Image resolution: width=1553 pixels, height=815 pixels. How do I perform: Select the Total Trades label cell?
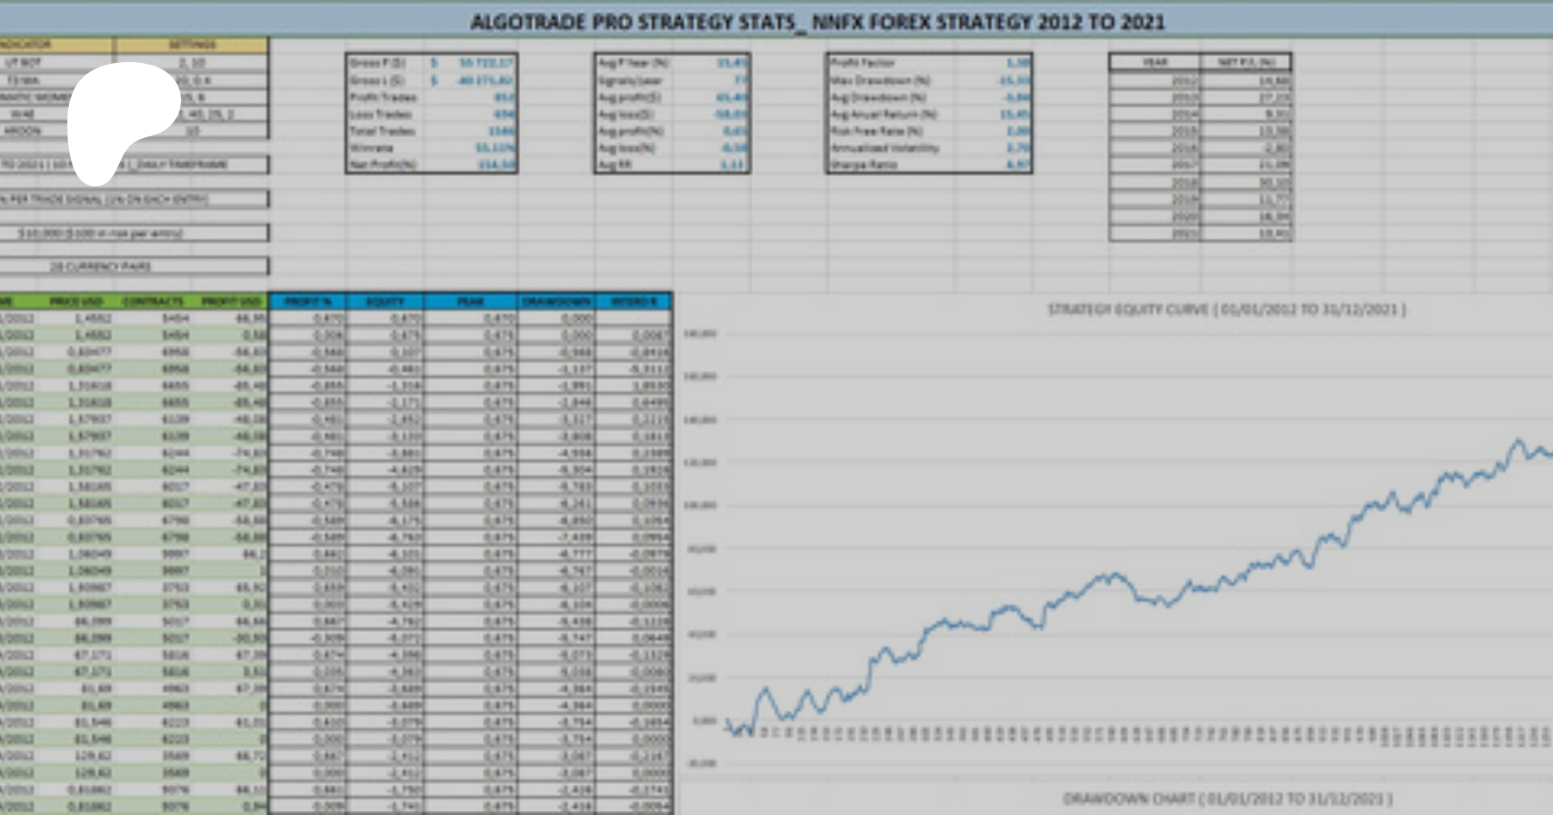[382, 131]
